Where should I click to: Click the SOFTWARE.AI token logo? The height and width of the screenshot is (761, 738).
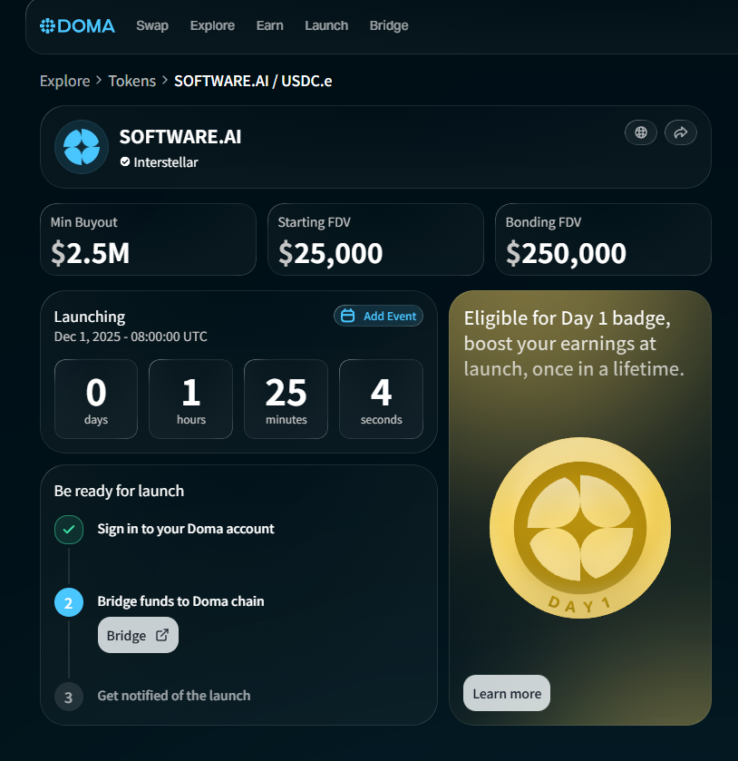[82, 147]
